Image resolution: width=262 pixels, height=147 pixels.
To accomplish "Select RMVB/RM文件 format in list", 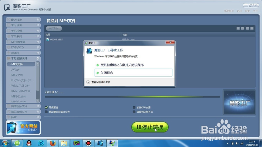I will pos(21,91).
